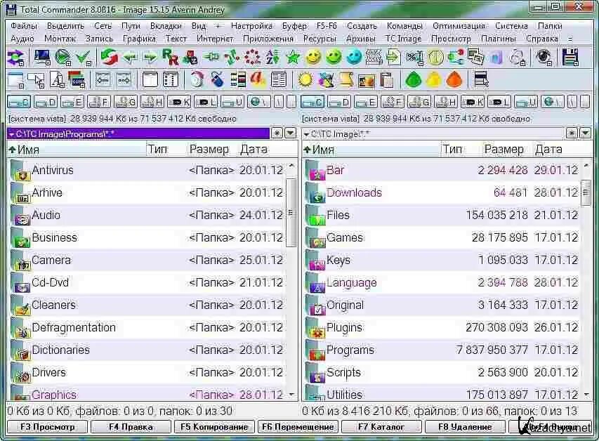This screenshot has width=599, height=441.
Task: Sort right panel by Тип column
Action: click(452, 149)
